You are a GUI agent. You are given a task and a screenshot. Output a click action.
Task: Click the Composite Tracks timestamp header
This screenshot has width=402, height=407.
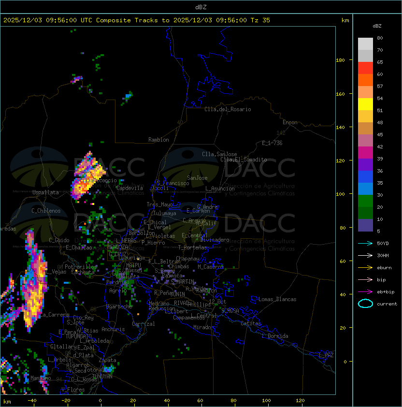[137, 20]
